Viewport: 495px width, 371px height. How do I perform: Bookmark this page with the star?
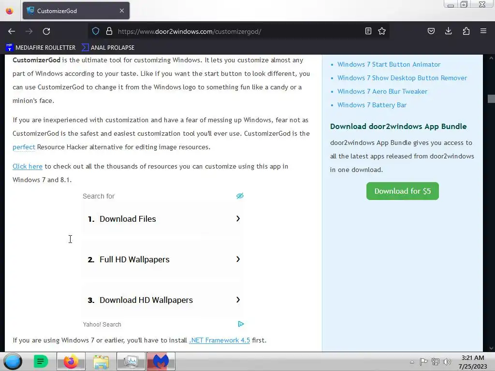(382, 31)
